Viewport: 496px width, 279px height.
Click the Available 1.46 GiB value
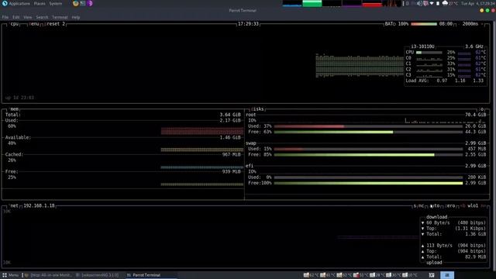(230, 137)
